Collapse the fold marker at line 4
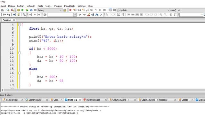Viewport: 205px width, 115px height. point(20,25)
